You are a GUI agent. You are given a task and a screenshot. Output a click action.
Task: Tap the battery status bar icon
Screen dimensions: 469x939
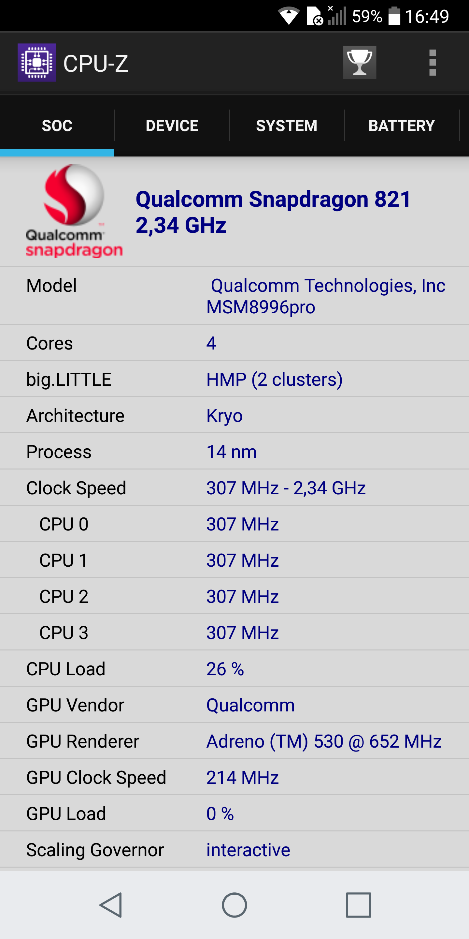394,16
